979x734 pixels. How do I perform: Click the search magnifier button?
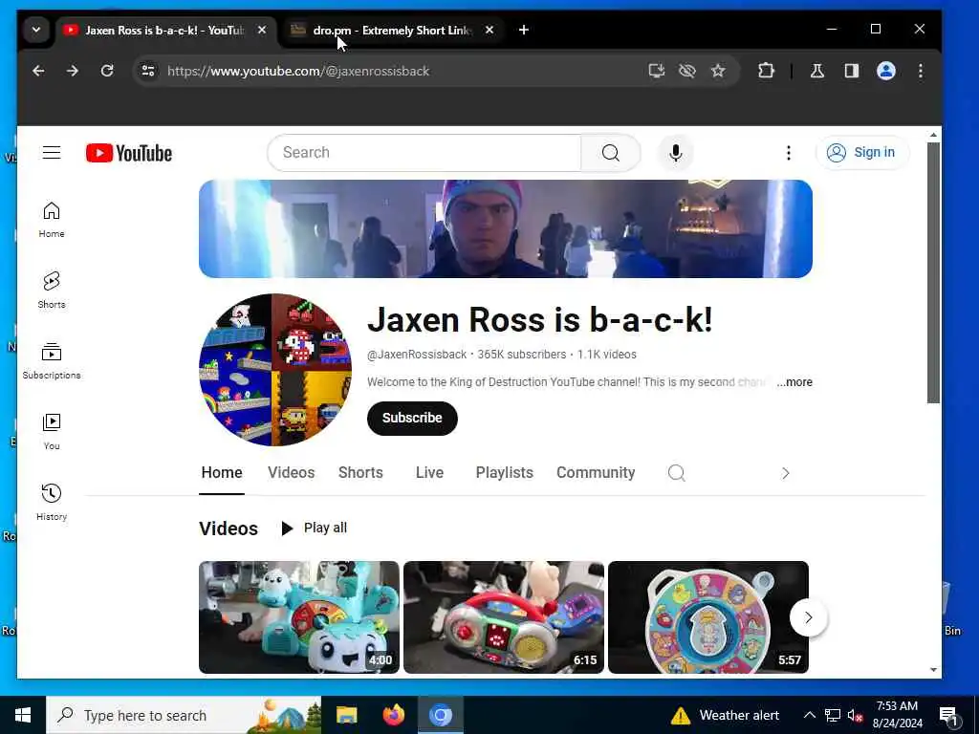tap(611, 152)
